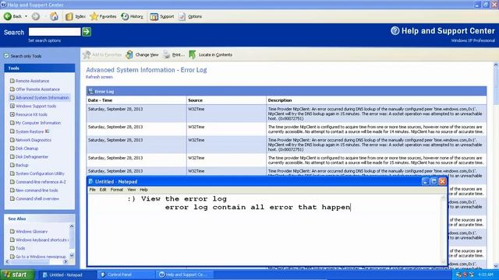Open Command shell overview entry
The image size is (499, 280).
coord(37,199)
